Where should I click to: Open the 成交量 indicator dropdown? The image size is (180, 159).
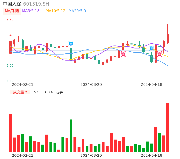pos(20,92)
